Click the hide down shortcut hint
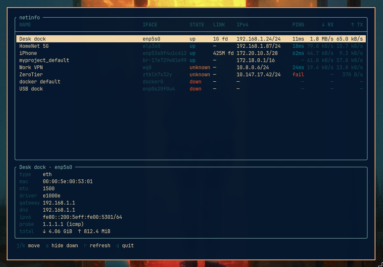Image resolution: width=383 pixels, height=267 pixels. 62,246
